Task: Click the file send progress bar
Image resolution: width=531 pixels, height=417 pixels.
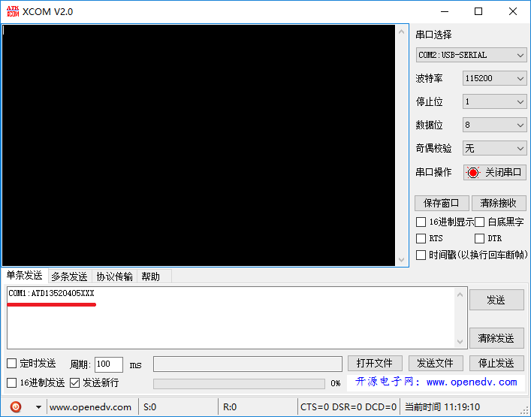Action: pos(239,383)
